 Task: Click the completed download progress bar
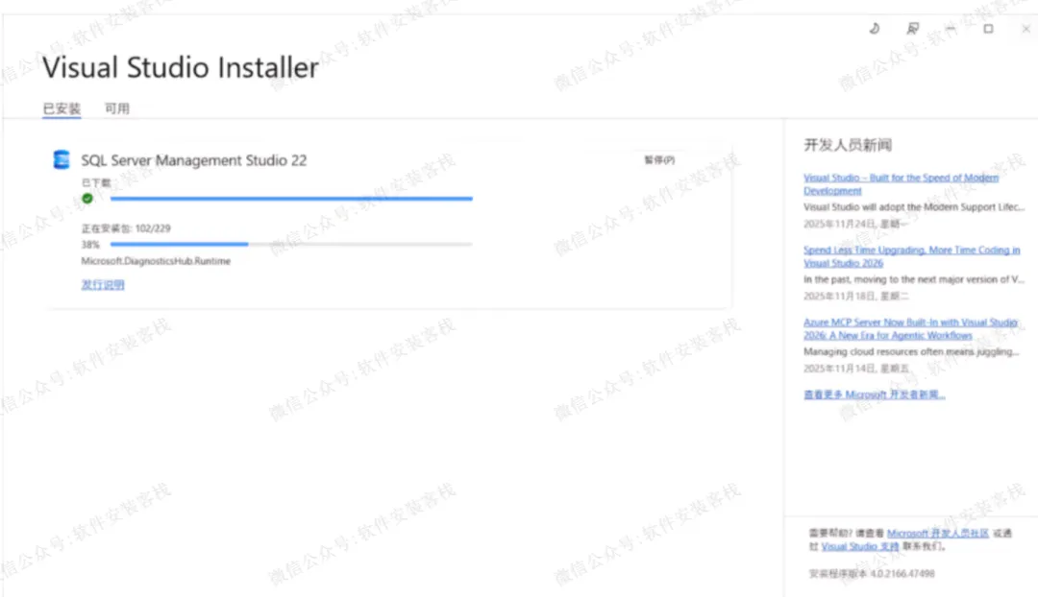pos(291,199)
